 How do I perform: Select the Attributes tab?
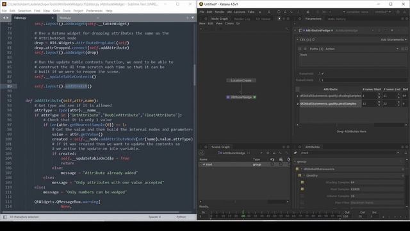point(313,147)
